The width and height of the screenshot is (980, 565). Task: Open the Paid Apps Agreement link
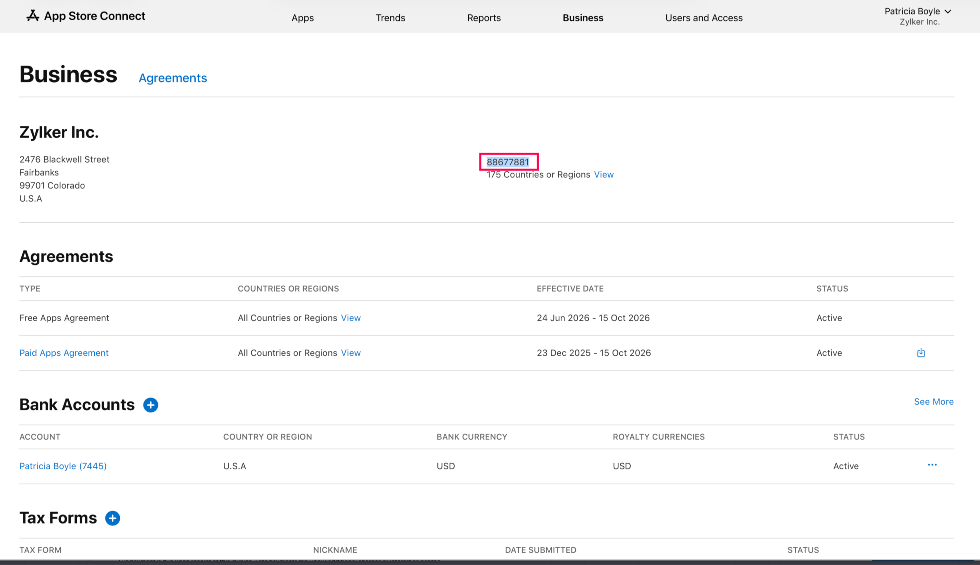coord(64,353)
